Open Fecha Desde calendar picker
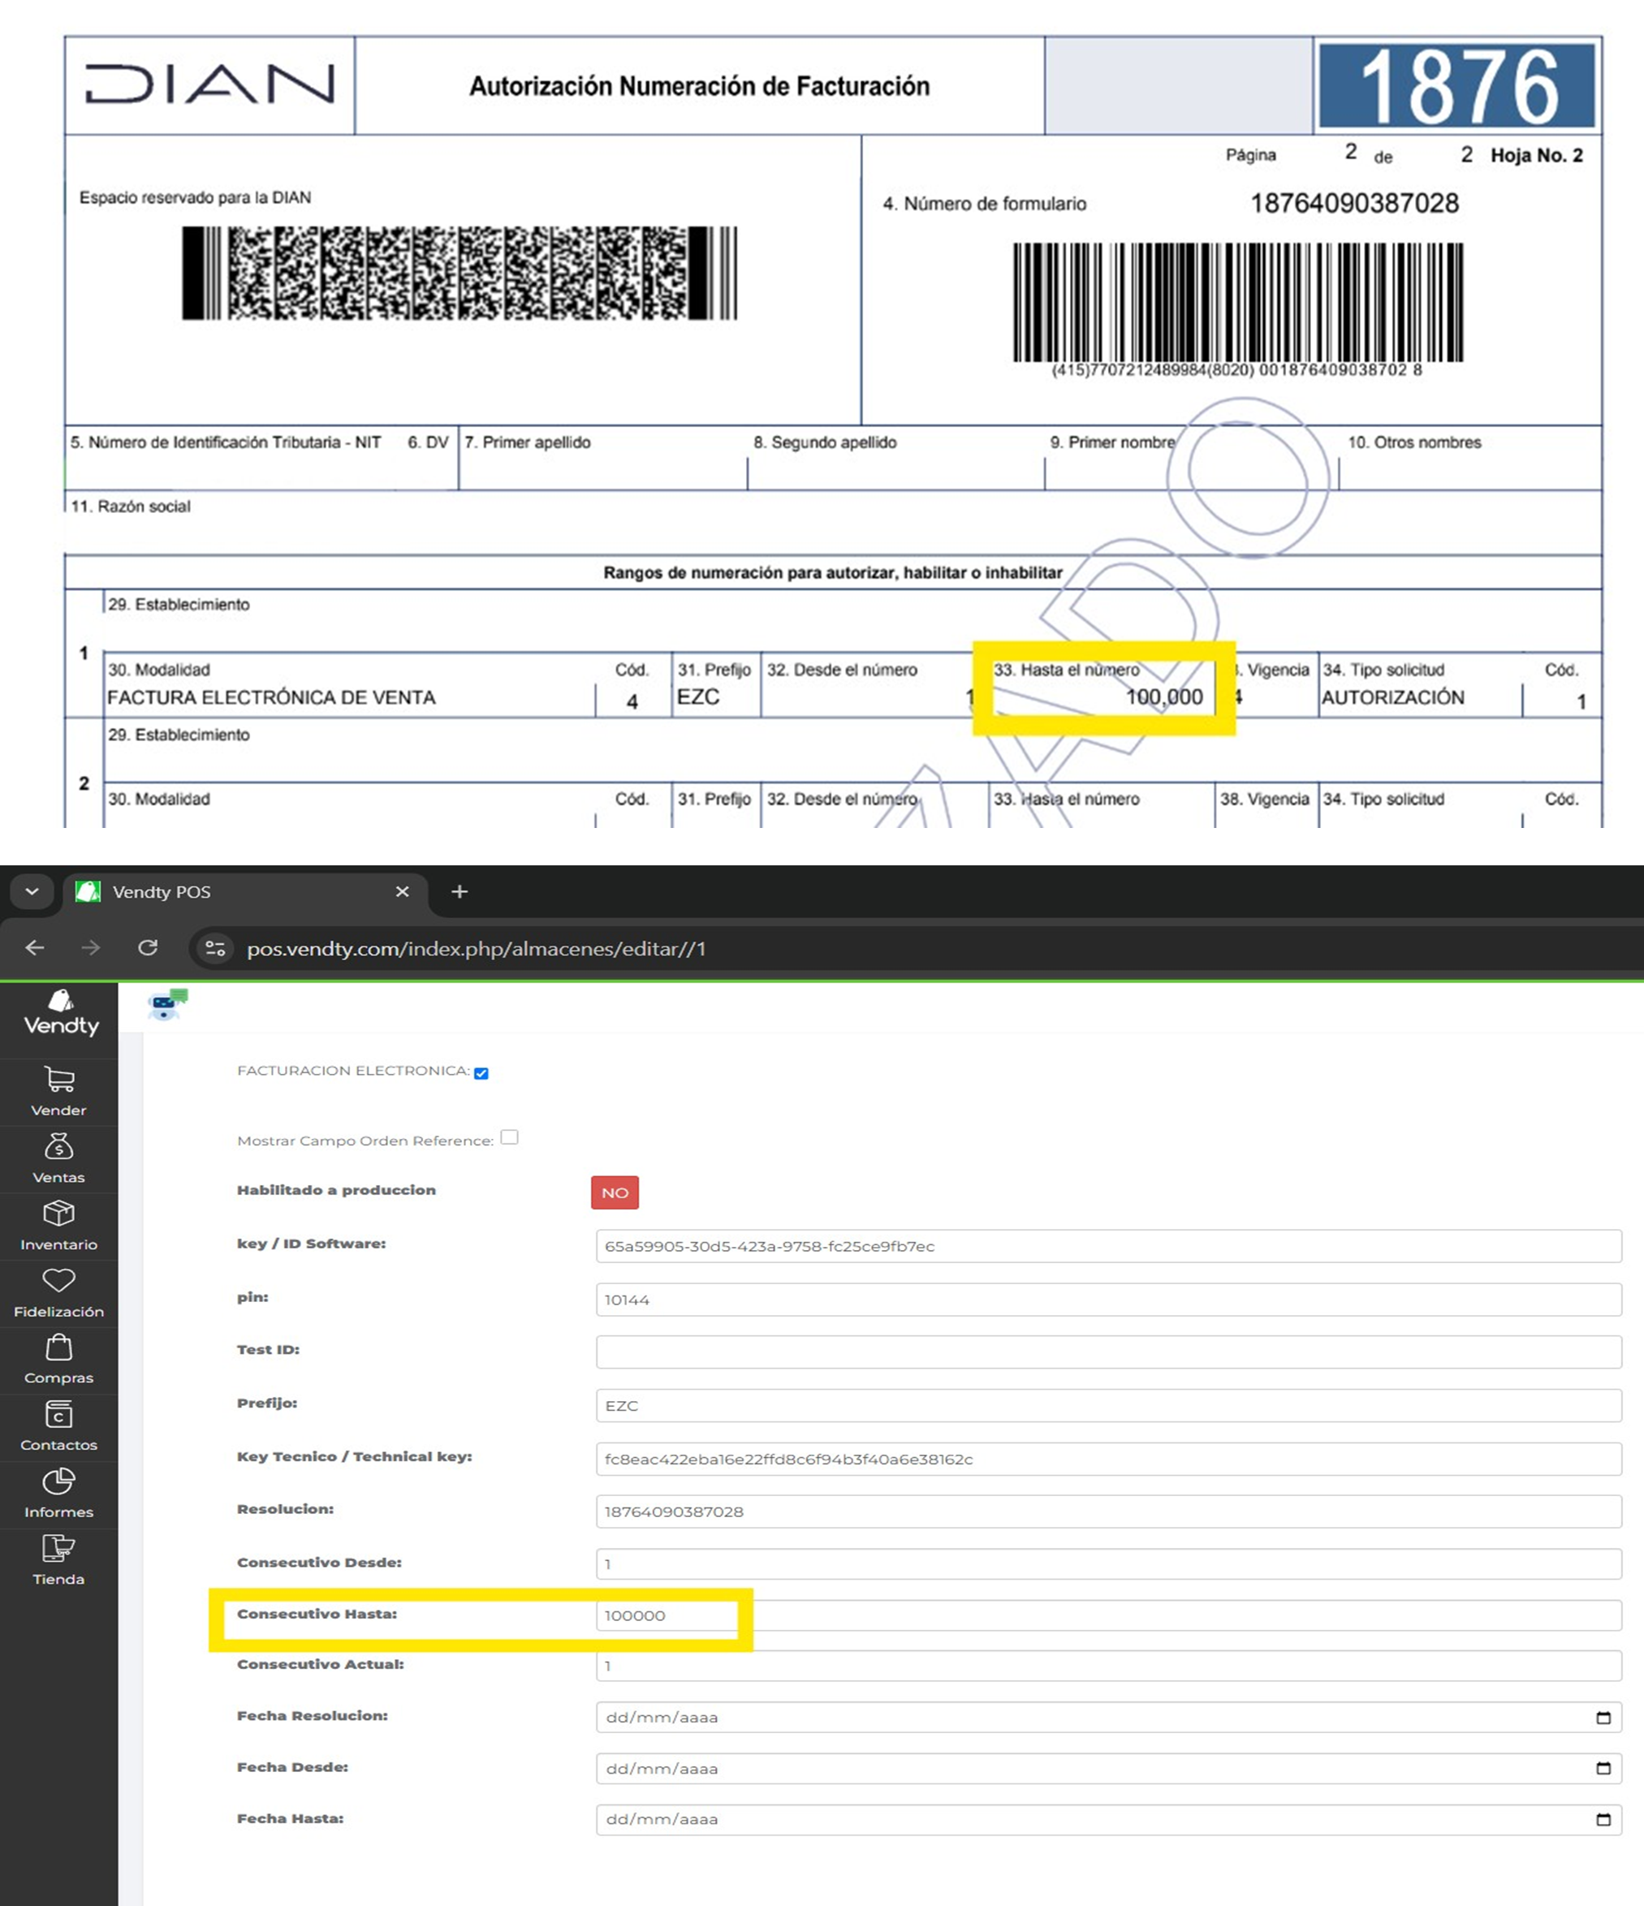The image size is (1644, 1906). (x=1603, y=1768)
